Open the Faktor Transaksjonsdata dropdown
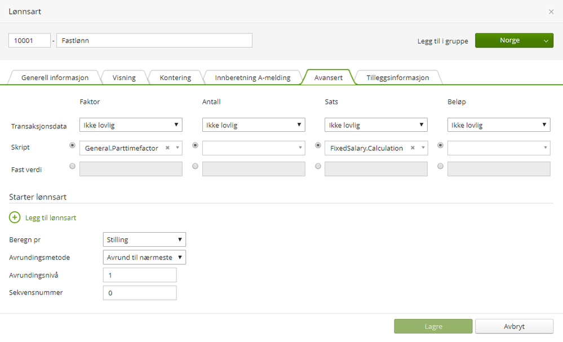Image resolution: width=563 pixels, height=342 pixels. click(131, 125)
